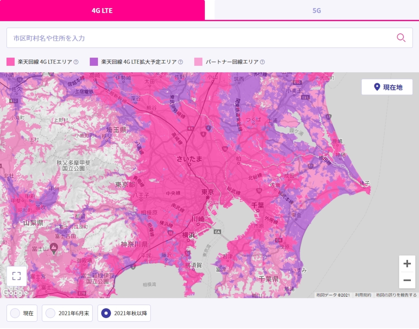Open the 5G coverage tab
This screenshot has width=419, height=329.
[317, 10]
